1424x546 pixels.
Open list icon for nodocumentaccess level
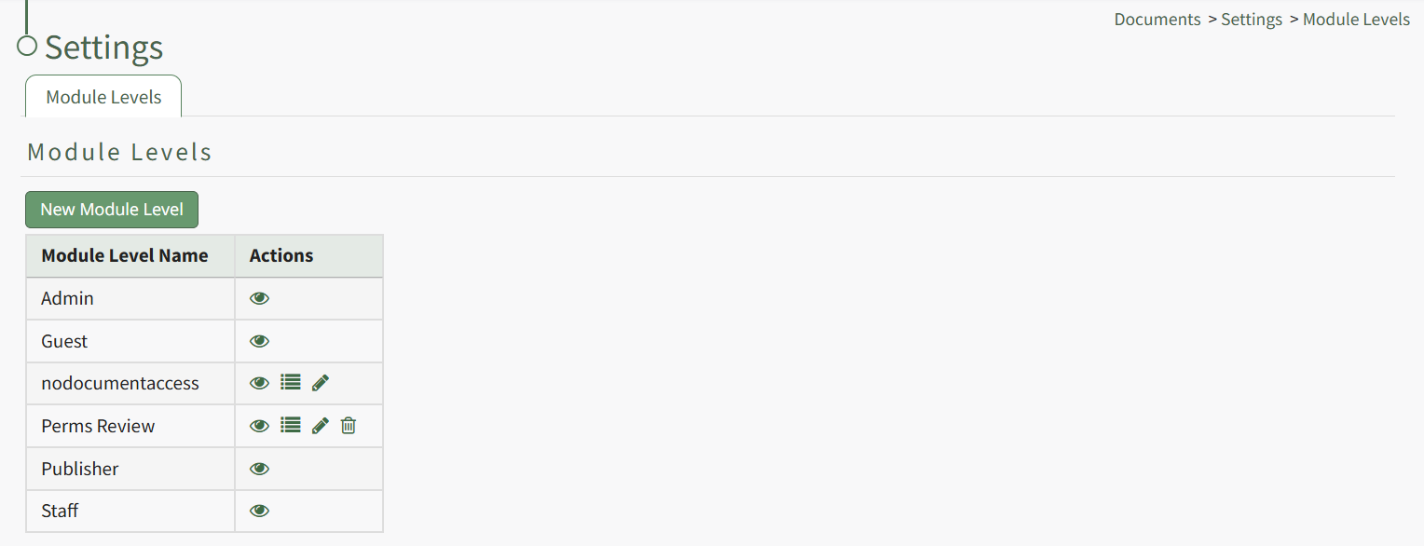(291, 383)
